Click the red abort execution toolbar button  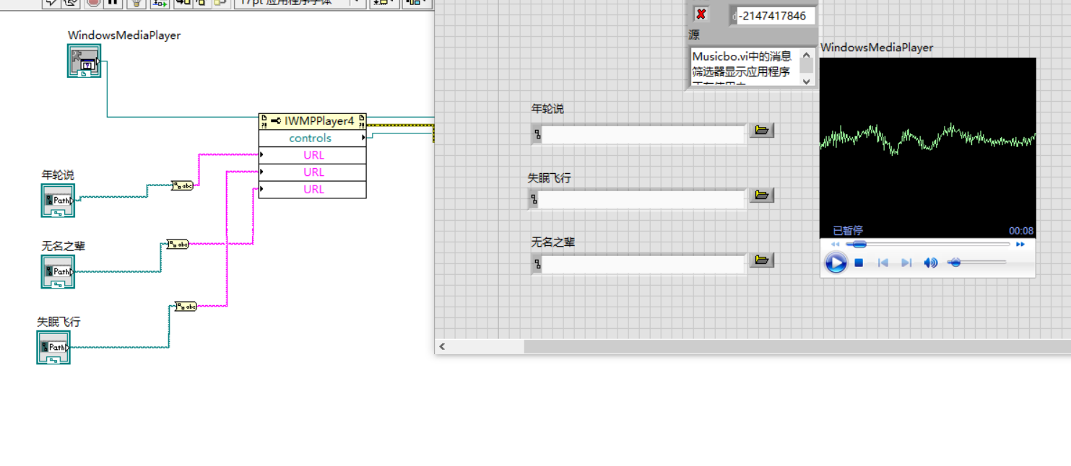tap(93, 2)
